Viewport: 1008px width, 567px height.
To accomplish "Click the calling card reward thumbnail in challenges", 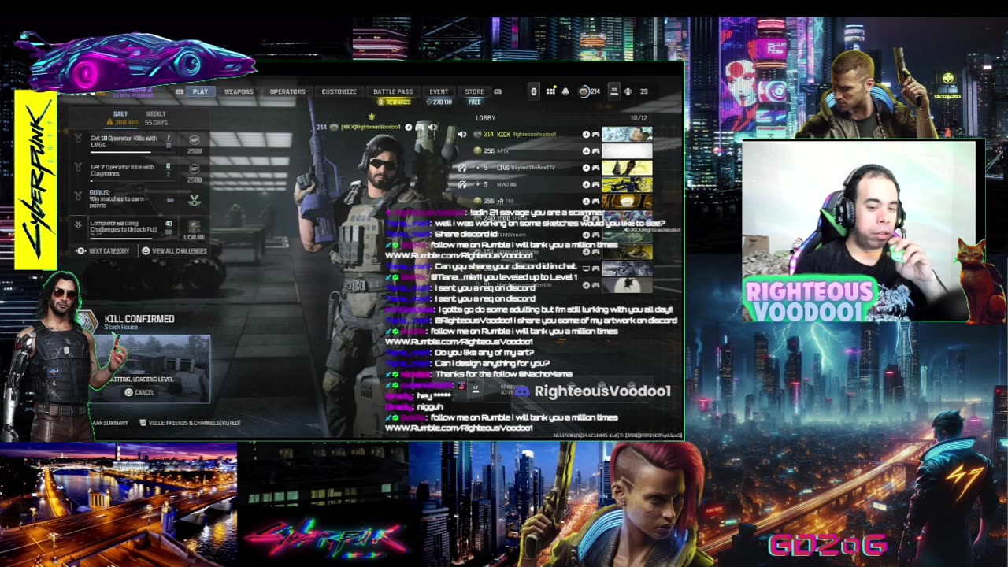I will 194,227.
